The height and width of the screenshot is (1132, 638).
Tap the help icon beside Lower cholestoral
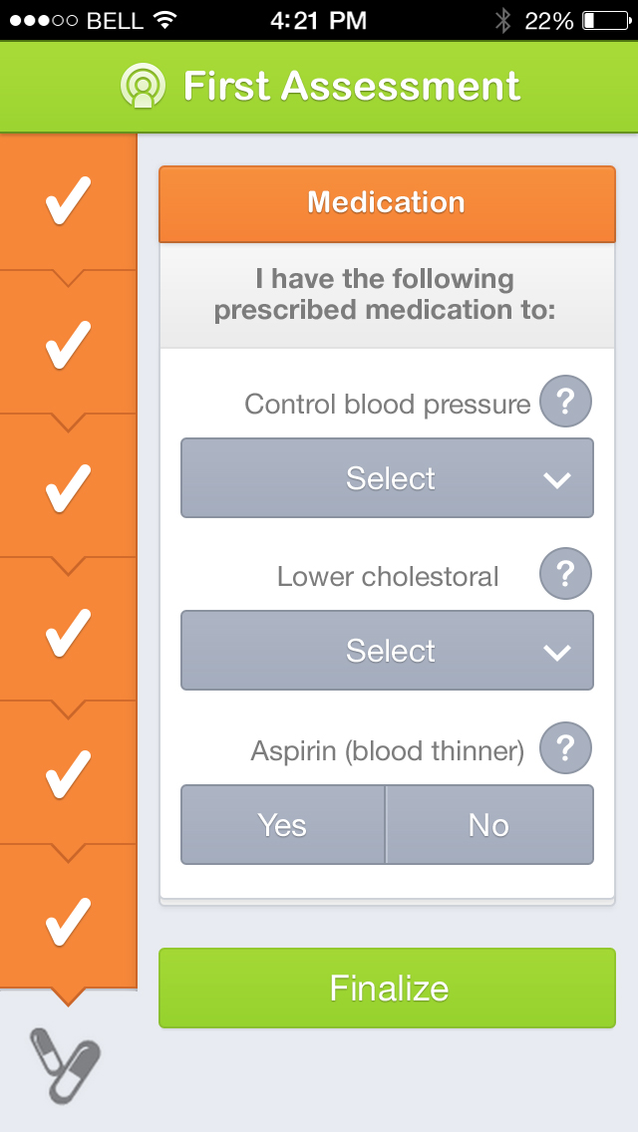(x=565, y=575)
